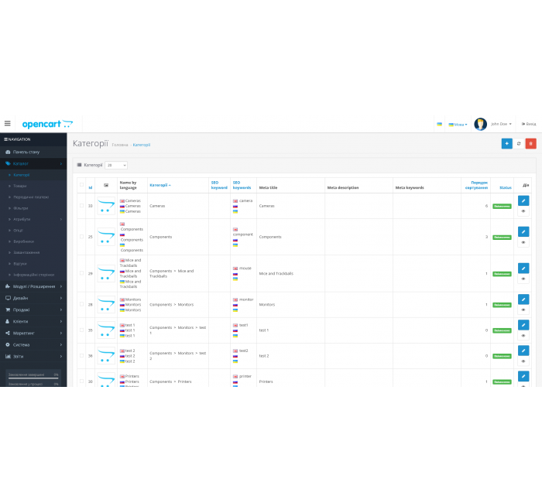
Task: View the Cameras category via eye icon
Action: pos(523,211)
